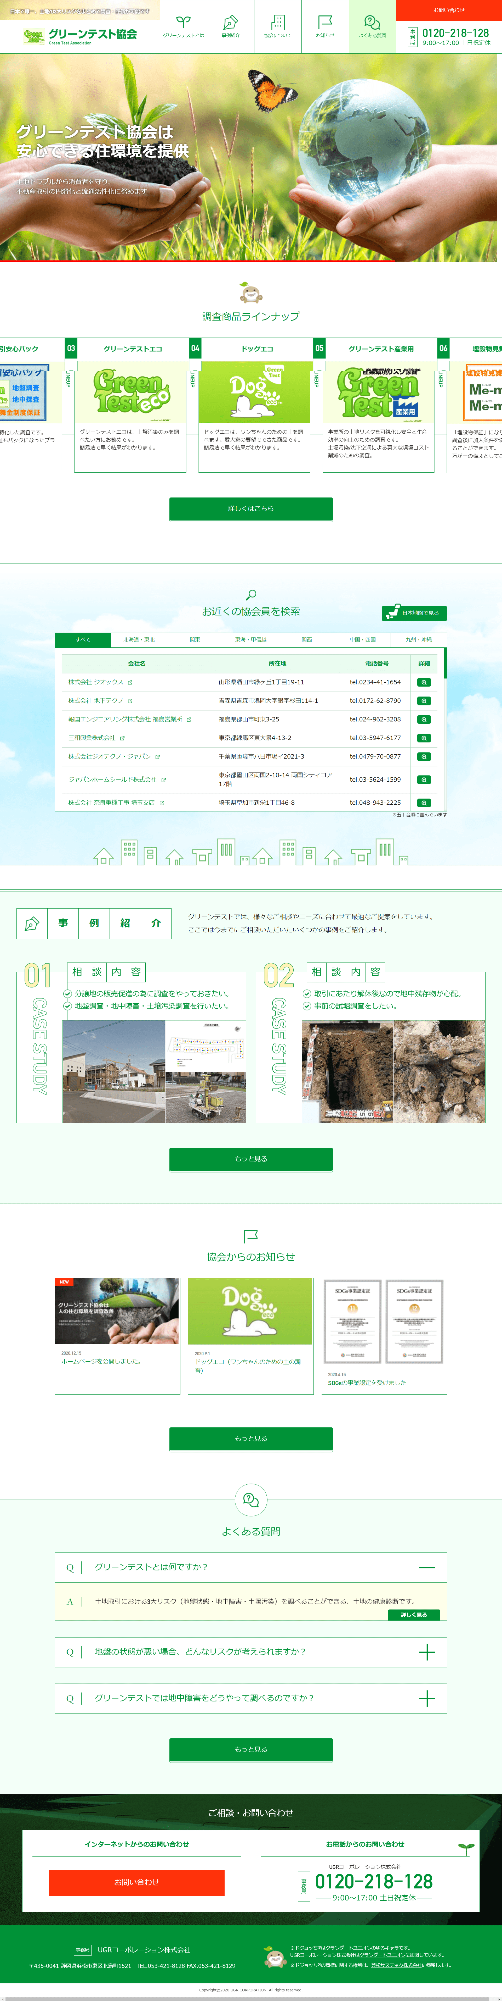Open the SDGsの事業認定を受けました news link
The height and width of the screenshot is (2001, 502).
(x=367, y=1383)
